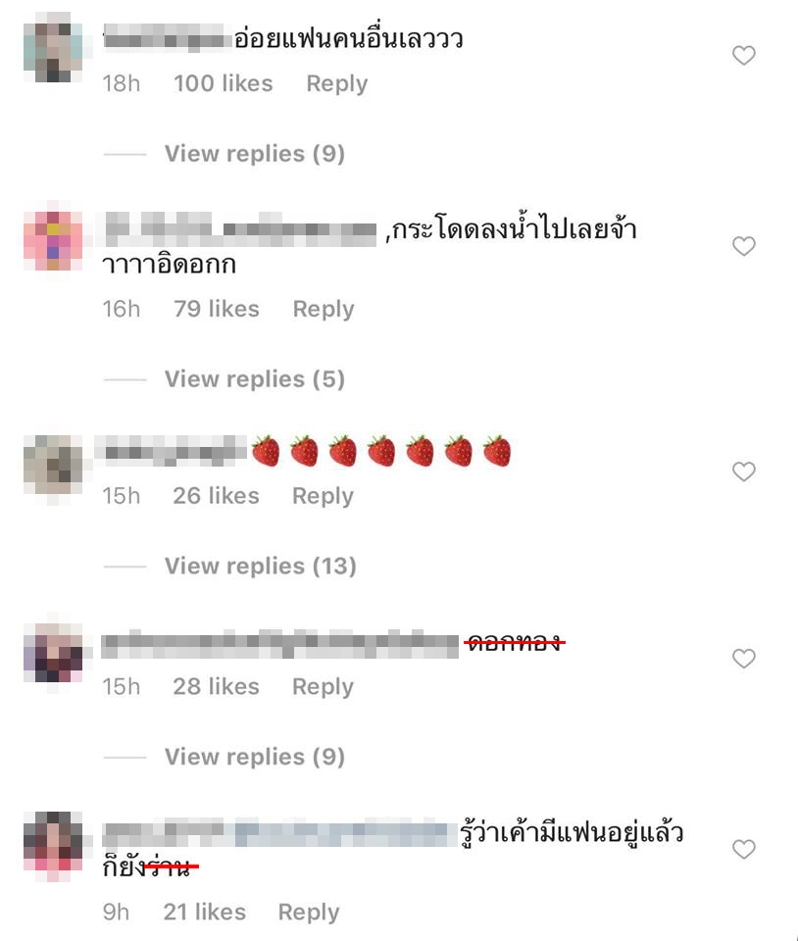Screen dimensions: 798x941
Task: Tap heart on the 9h comment
Action: click(743, 849)
